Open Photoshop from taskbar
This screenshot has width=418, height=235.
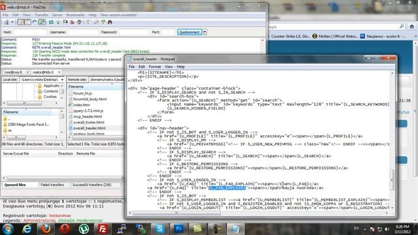pyautogui.click(x=178, y=229)
